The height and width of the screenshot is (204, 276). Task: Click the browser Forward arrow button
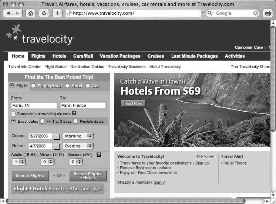coord(18,13)
